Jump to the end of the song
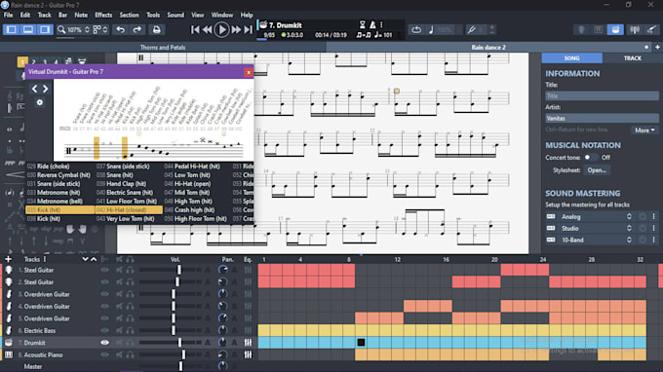 pos(249,29)
